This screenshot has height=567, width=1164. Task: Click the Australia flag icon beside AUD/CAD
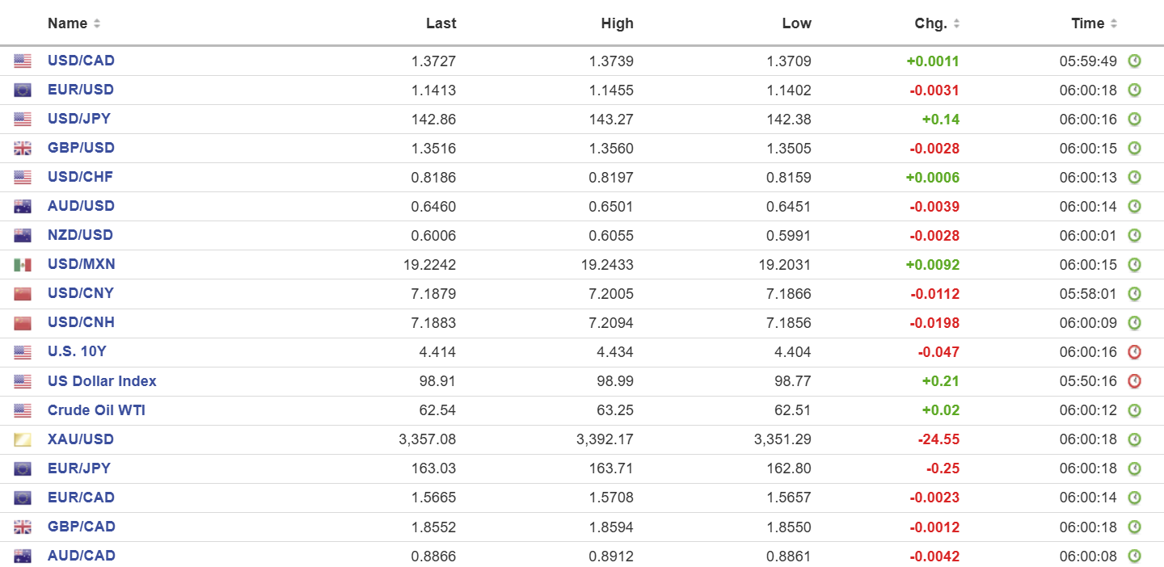click(23, 556)
